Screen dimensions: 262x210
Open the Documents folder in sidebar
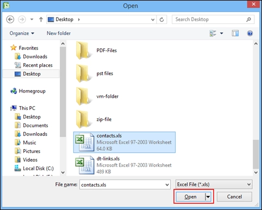[x=32, y=125]
